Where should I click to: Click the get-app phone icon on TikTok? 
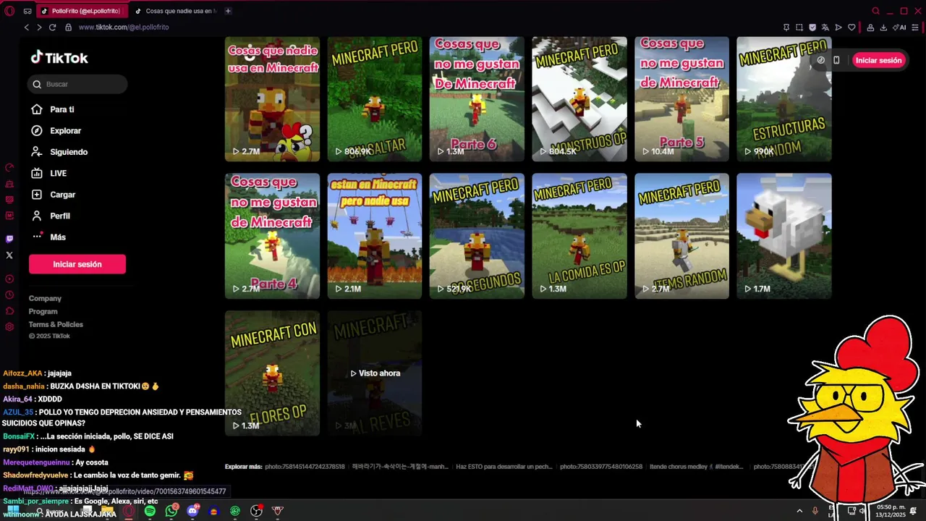pyautogui.click(x=836, y=60)
